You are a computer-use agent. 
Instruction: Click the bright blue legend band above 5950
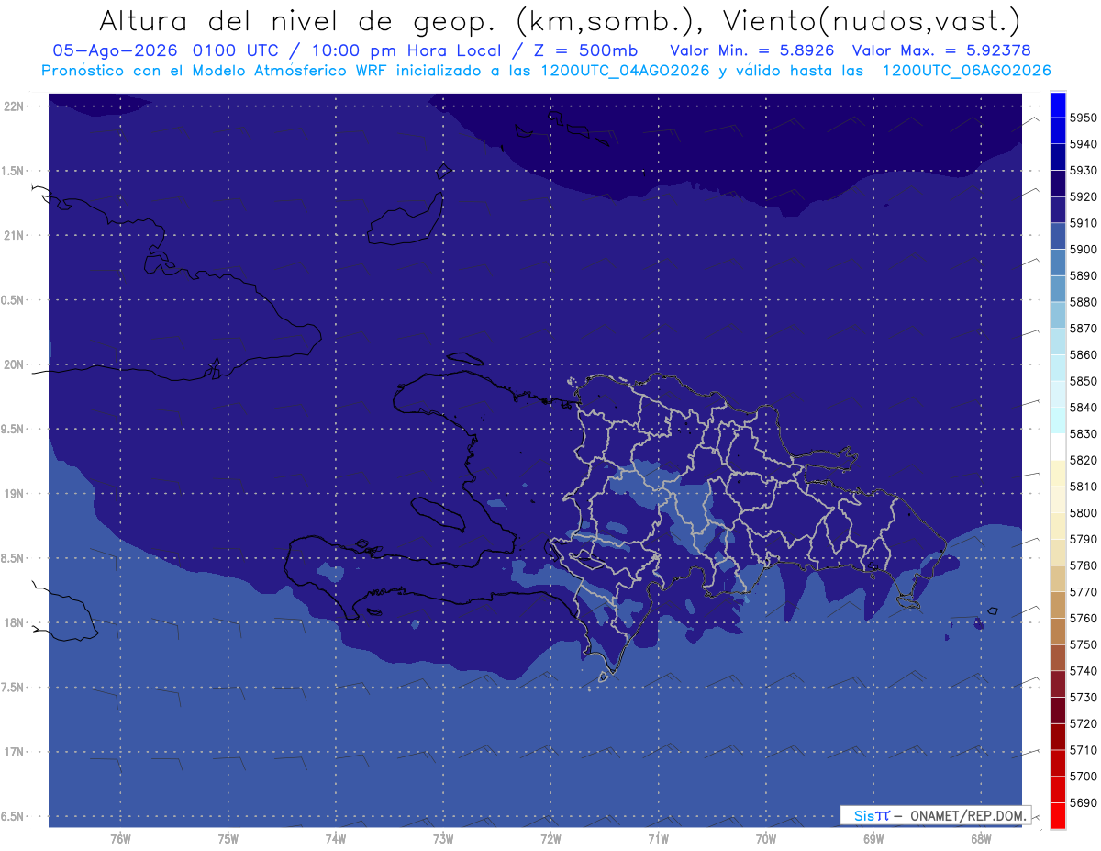coord(1057,105)
